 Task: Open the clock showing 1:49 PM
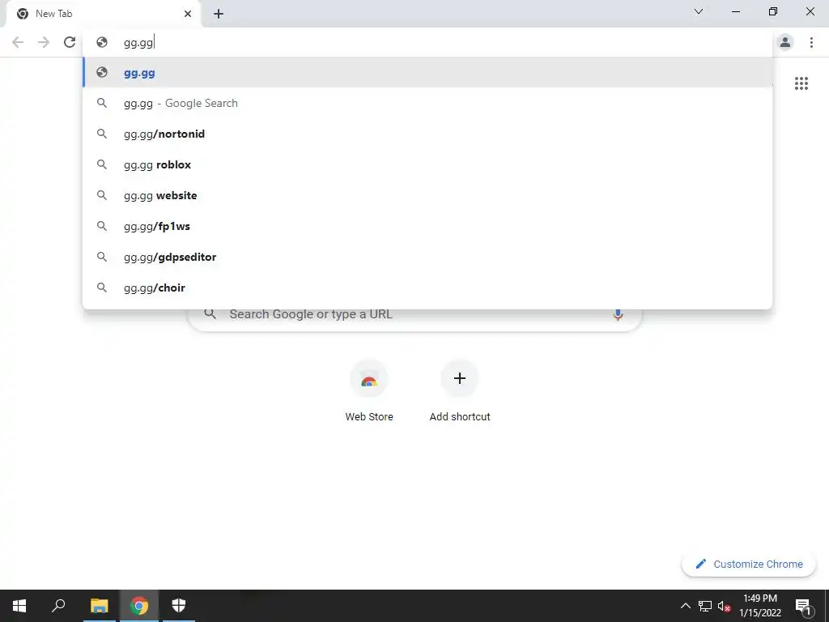click(759, 606)
